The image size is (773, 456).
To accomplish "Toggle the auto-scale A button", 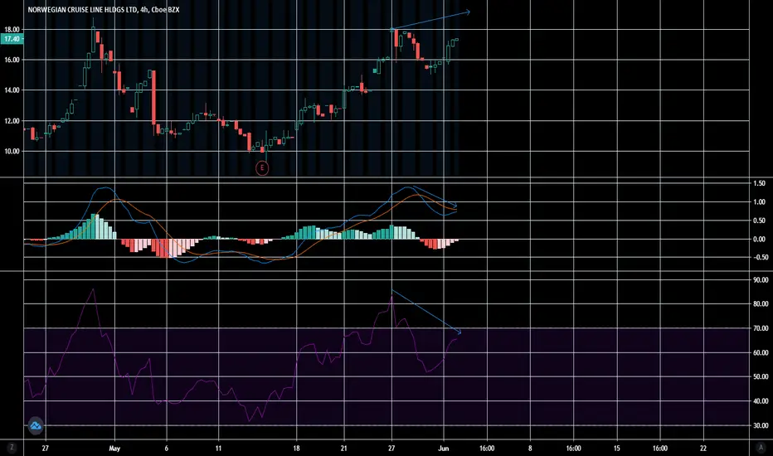I will pyautogui.click(x=761, y=448).
